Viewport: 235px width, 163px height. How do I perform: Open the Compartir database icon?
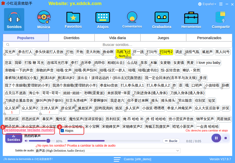221,19
